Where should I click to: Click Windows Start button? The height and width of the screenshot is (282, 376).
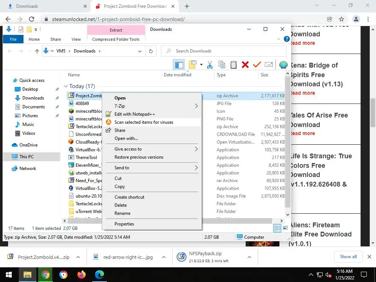9,275
